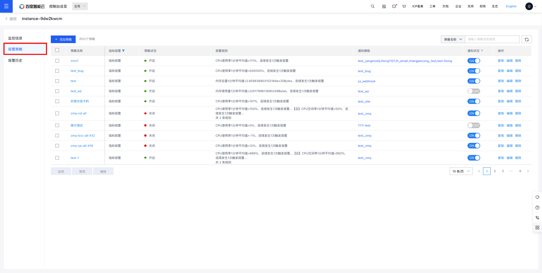This screenshot has height=273, width=542.
Task: Filter by 指标报警 column funnel icon
Action: click(123, 51)
